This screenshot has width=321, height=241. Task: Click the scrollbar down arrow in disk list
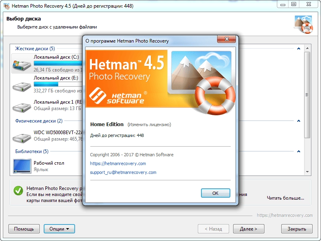click(x=307, y=172)
